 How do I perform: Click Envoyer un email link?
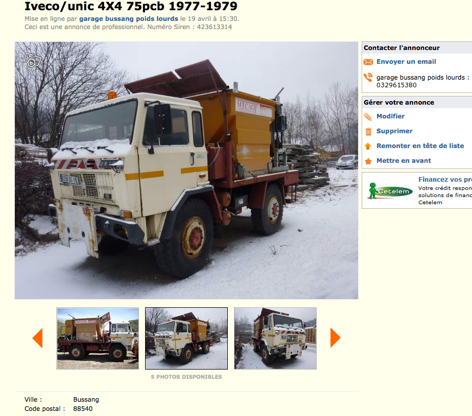point(406,62)
